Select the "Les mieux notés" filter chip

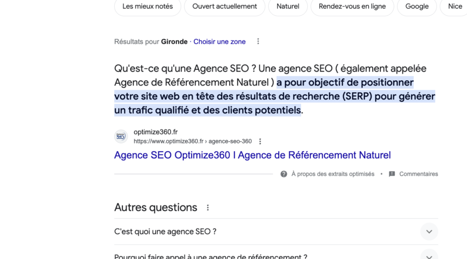(x=148, y=7)
